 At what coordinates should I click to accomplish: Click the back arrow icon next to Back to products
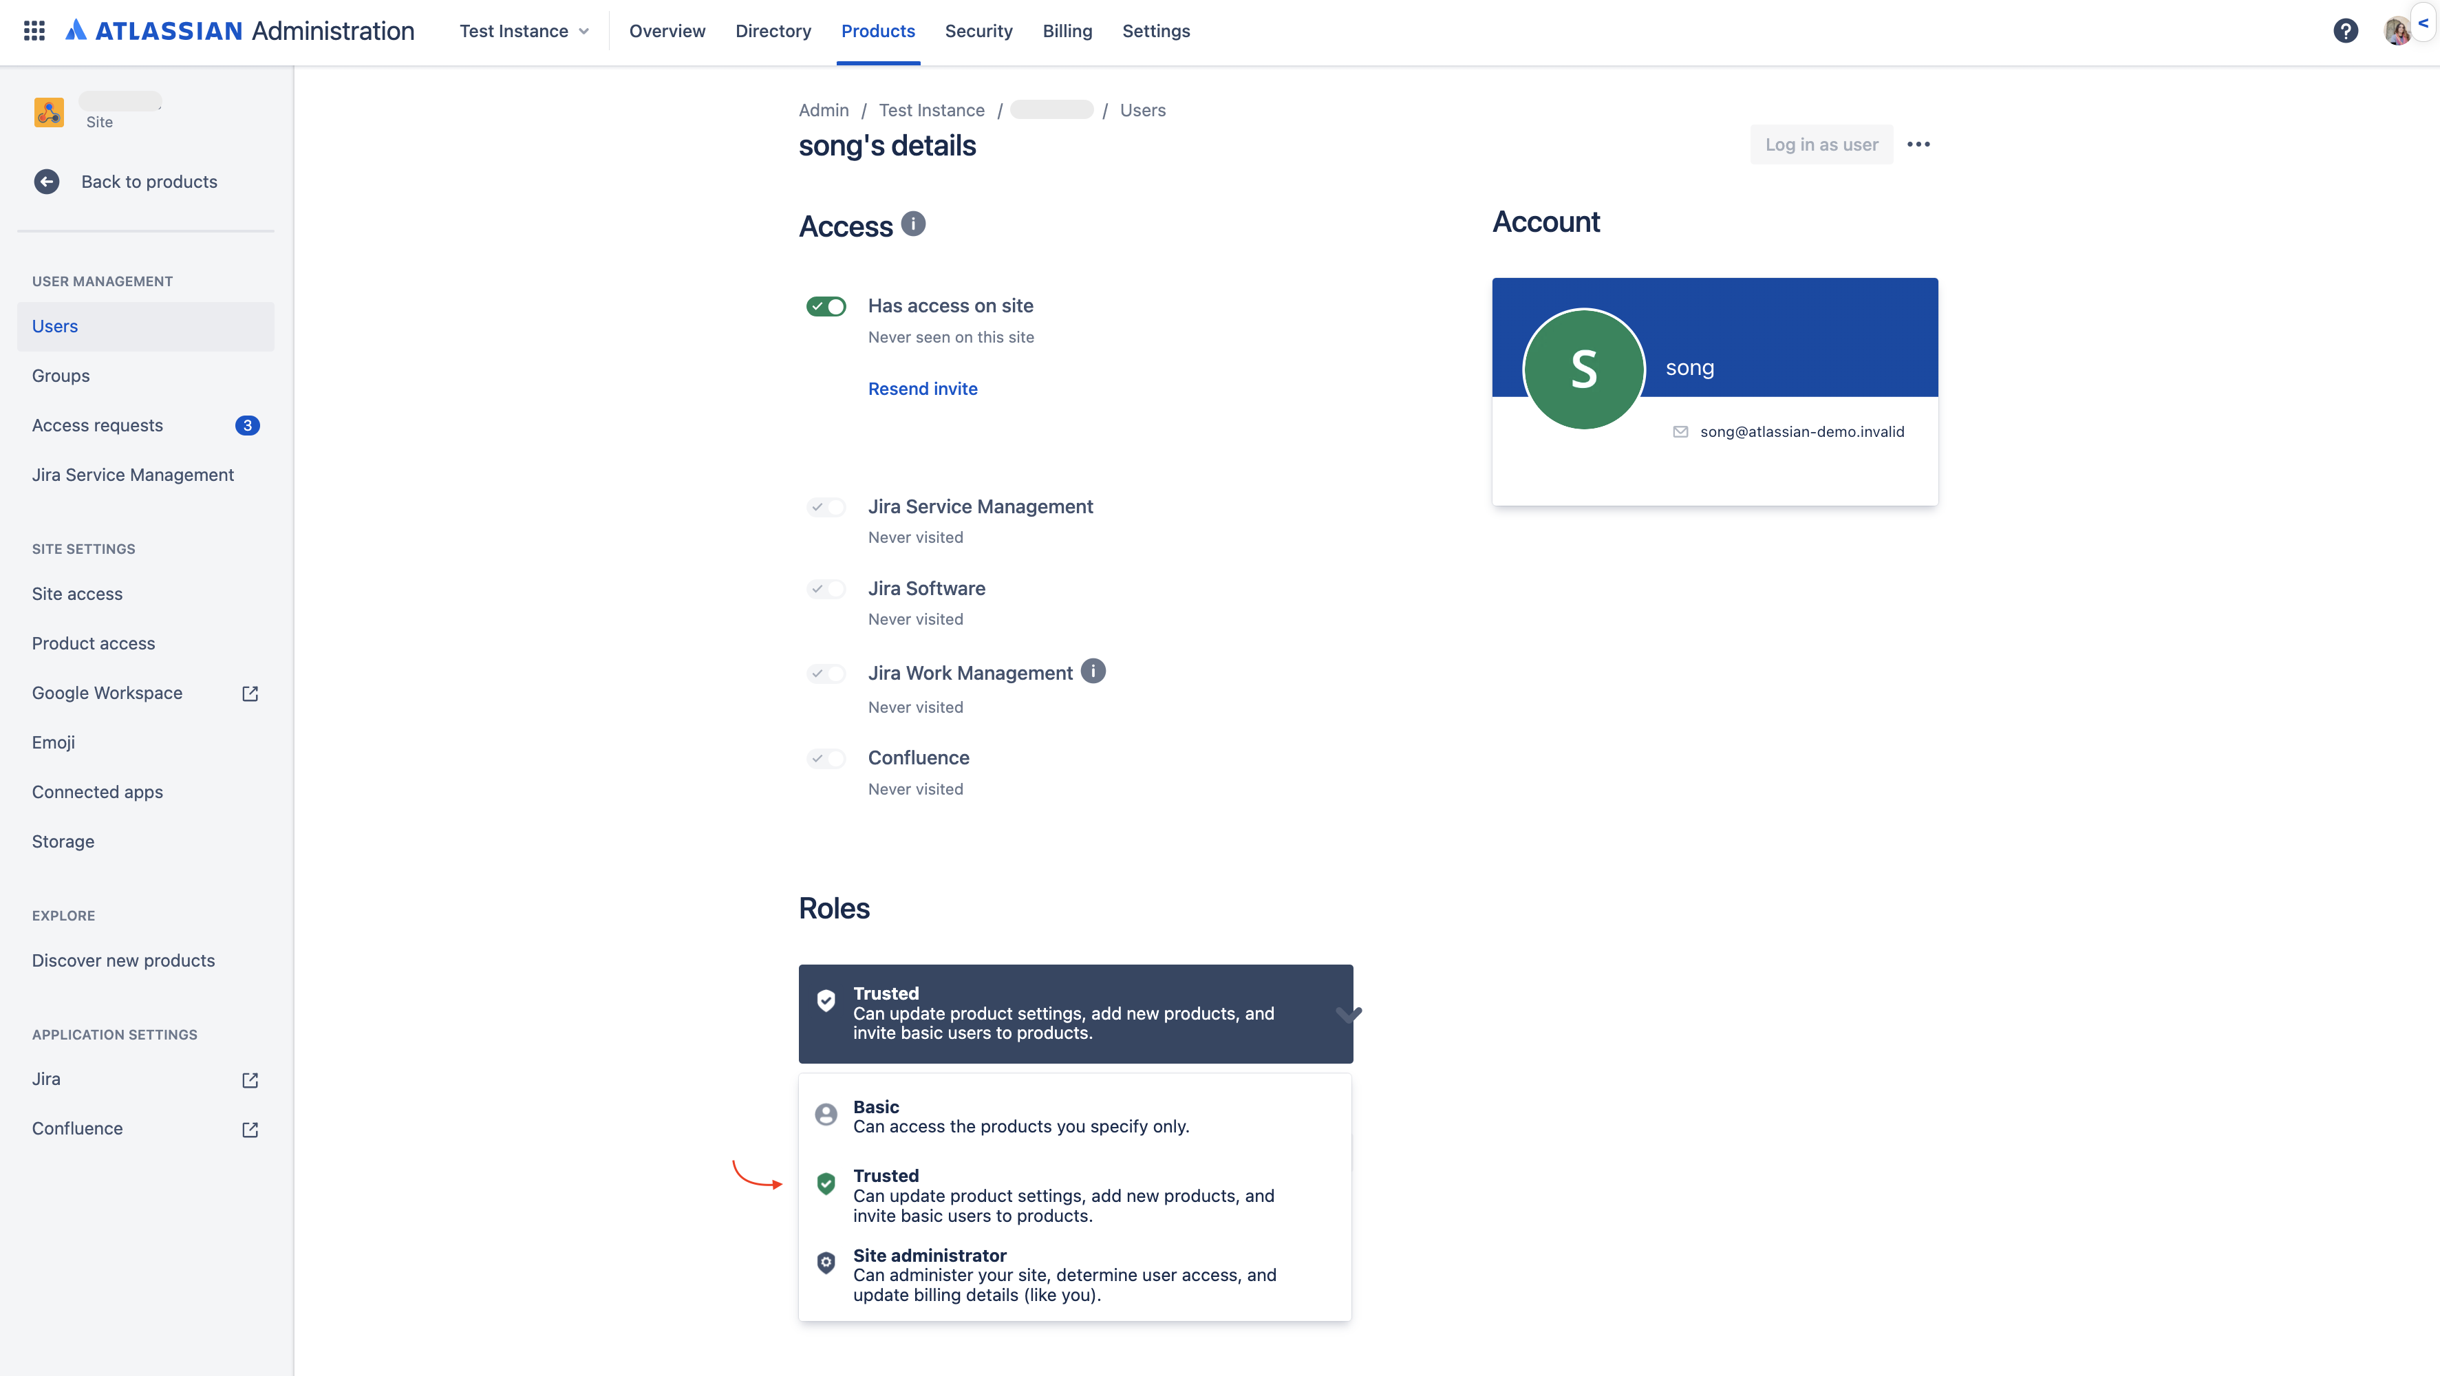pos(46,182)
